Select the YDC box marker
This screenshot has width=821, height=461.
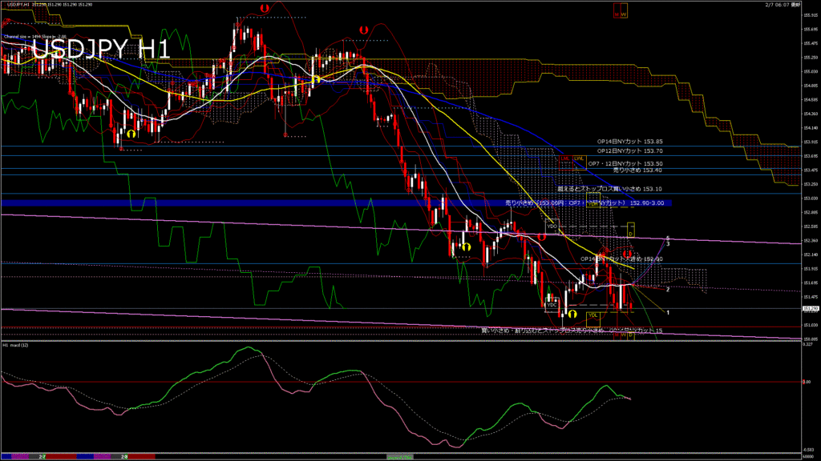click(x=552, y=305)
